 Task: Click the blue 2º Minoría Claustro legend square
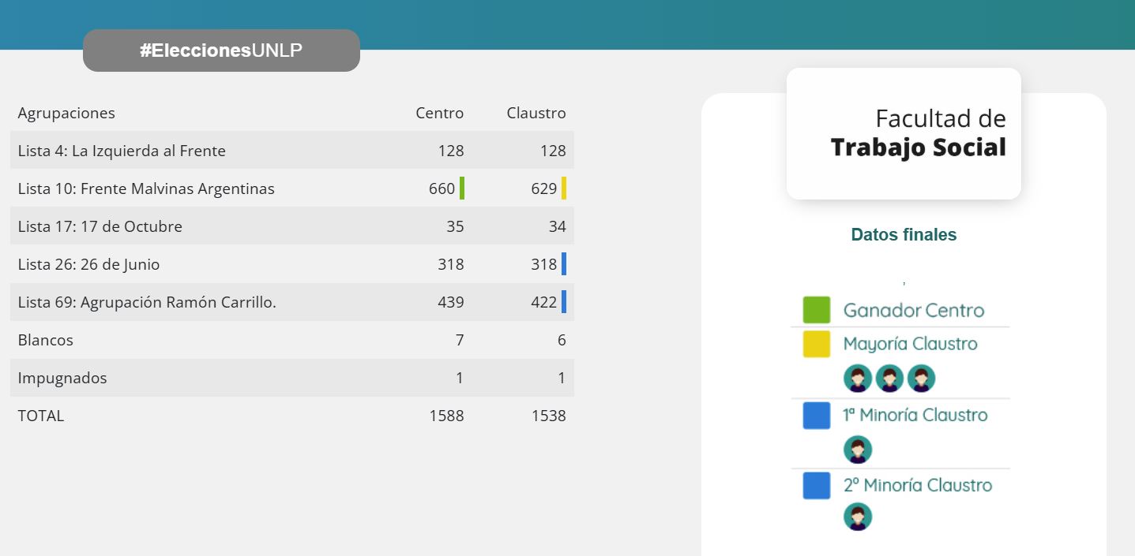pyautogui.click(x=816, y=486)
